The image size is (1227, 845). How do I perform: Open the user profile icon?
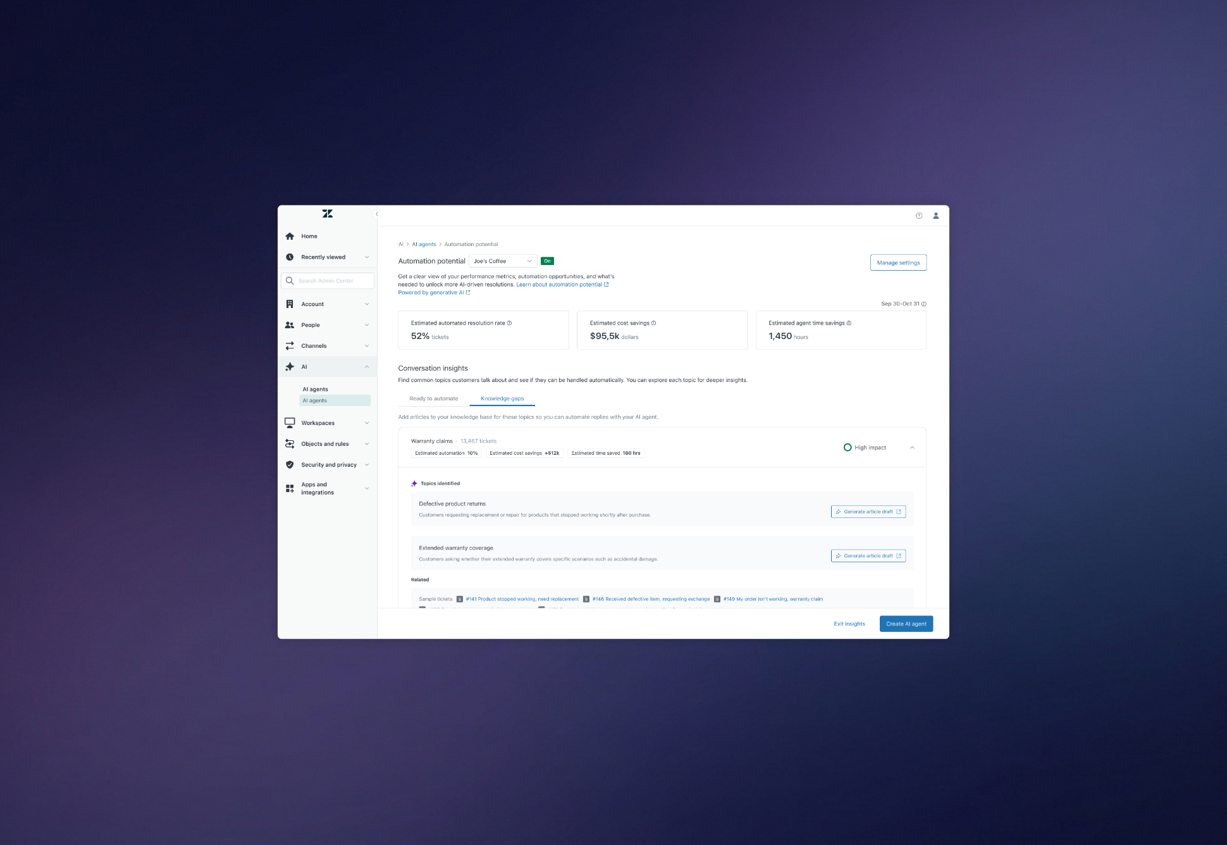(936, 216)
